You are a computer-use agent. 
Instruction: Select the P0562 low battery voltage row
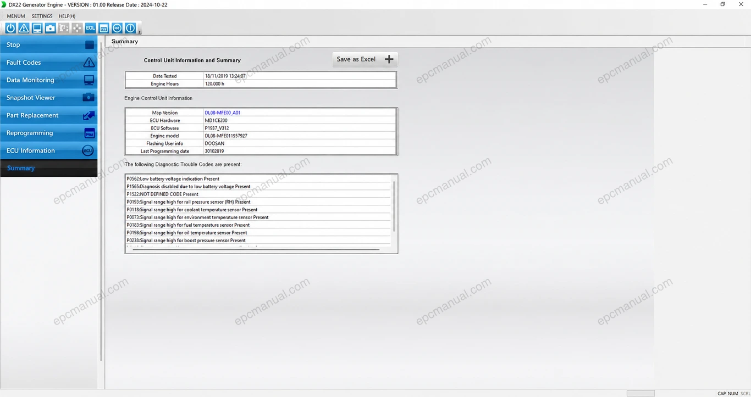pos(258,178)
